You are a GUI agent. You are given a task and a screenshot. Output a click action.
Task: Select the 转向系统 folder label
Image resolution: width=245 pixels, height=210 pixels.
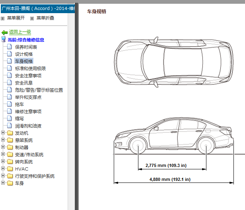(24, 162)
